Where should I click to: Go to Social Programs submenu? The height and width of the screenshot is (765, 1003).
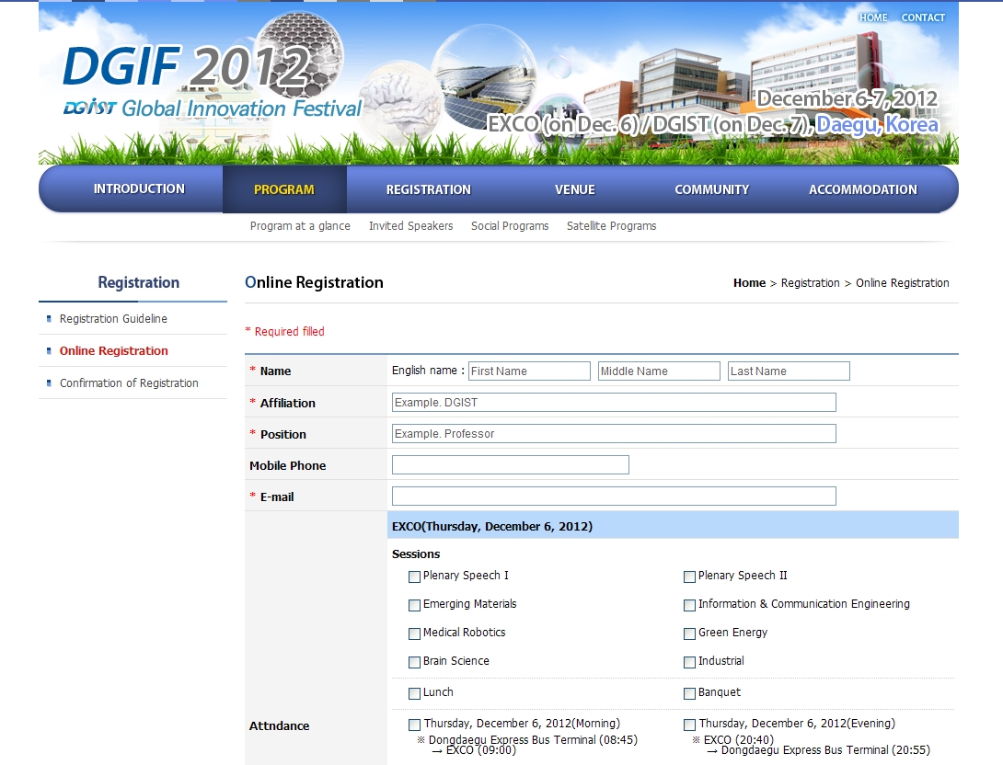(510, 225)
